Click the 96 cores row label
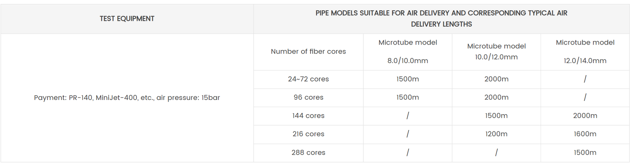Screen dimensions: 630x163 pyautogui.click(x=308, y=97)
